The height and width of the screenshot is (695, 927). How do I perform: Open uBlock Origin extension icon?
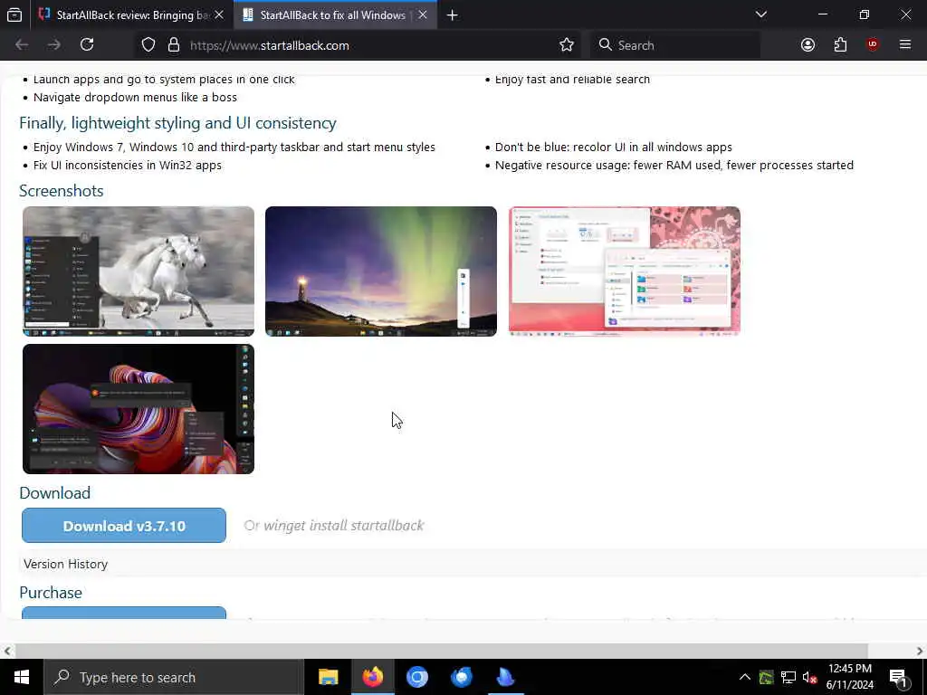pyautogui.click(x=873, y=44)
